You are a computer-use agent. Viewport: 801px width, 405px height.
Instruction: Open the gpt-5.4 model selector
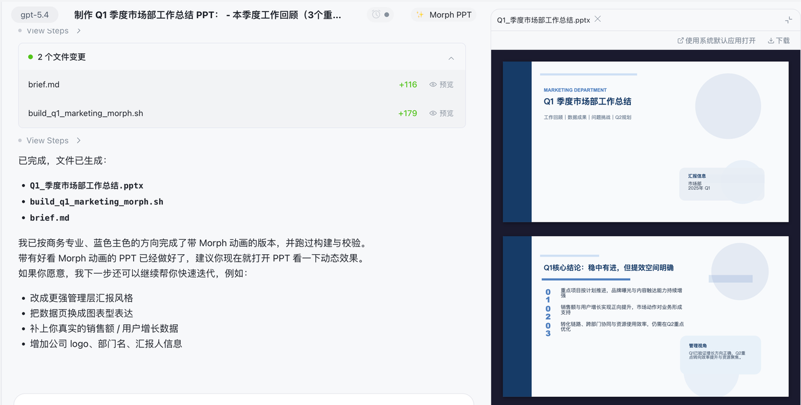(35, 15)
